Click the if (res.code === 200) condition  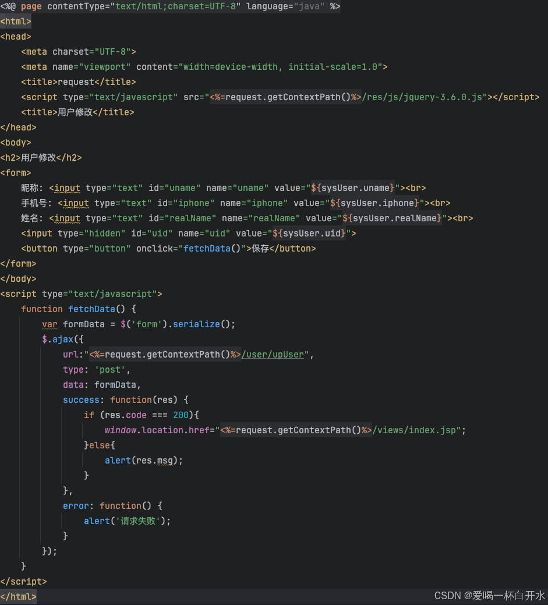(x=142, y=415)
